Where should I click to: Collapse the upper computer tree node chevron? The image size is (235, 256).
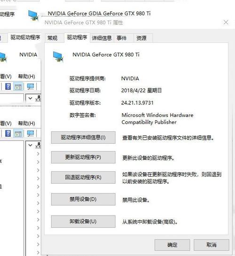30,98
